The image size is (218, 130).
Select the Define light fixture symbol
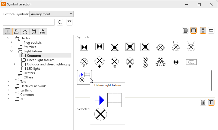click(84, 77)
